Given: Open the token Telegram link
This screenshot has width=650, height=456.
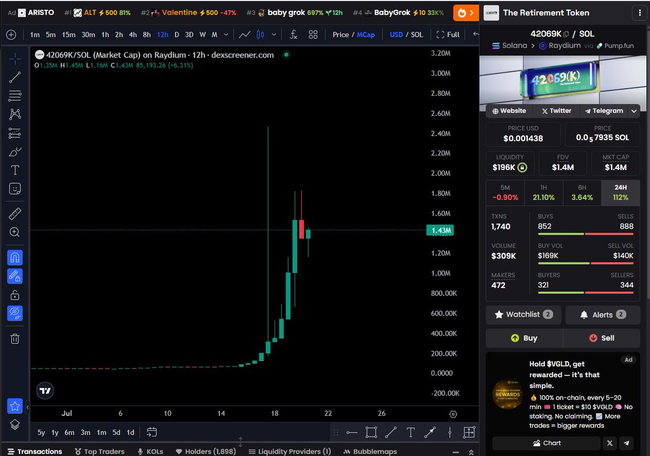Looking at the screenshot, I should 603,110.
